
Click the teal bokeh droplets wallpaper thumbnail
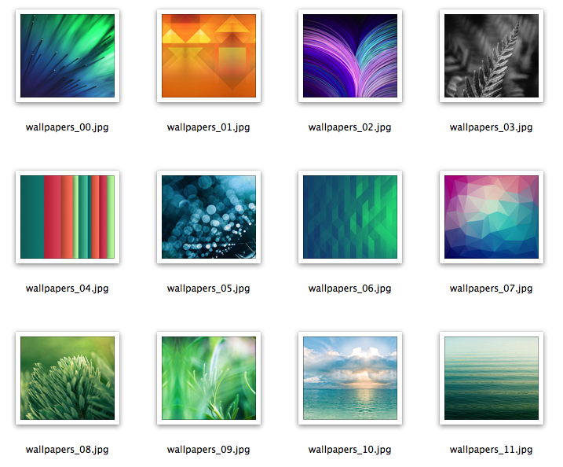coord(209,217)
